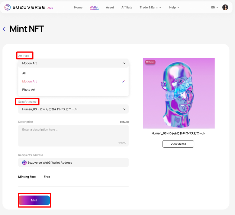235x215 pixels.
Task: Click the Suzuverse wallet icon in address field
Action: [24, 162]
